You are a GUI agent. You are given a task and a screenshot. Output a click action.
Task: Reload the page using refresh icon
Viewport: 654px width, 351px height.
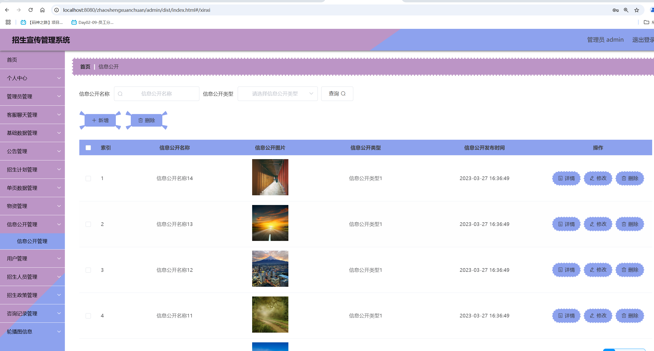pyautogui.click(x=30, y=10)
